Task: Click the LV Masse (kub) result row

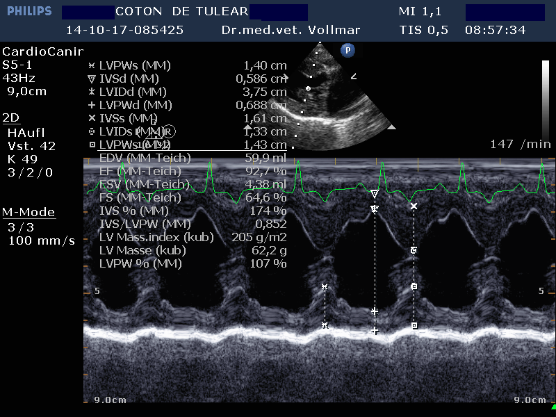Action: (x=188, y=250)
